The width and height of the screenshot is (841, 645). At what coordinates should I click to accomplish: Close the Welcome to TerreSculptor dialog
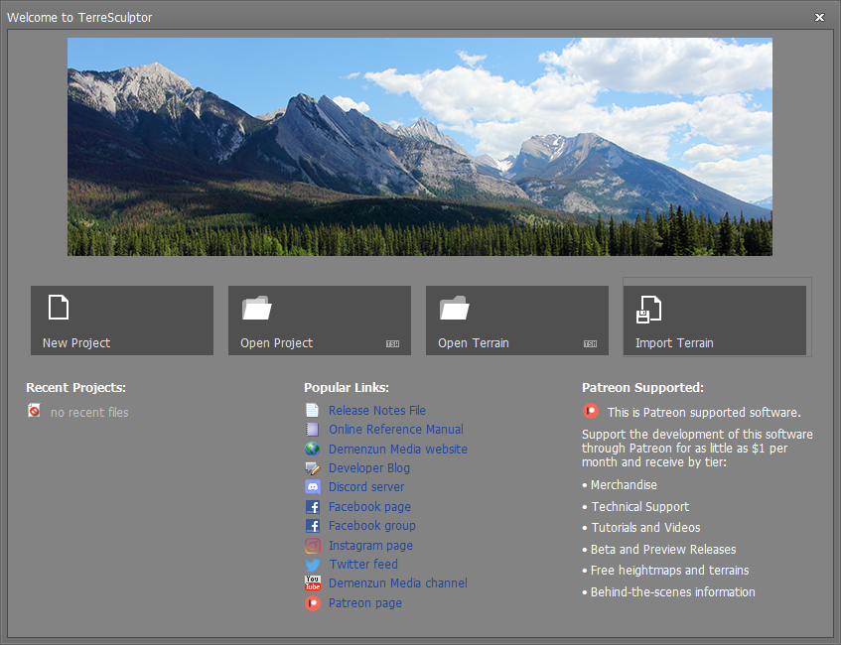(819, 17)
